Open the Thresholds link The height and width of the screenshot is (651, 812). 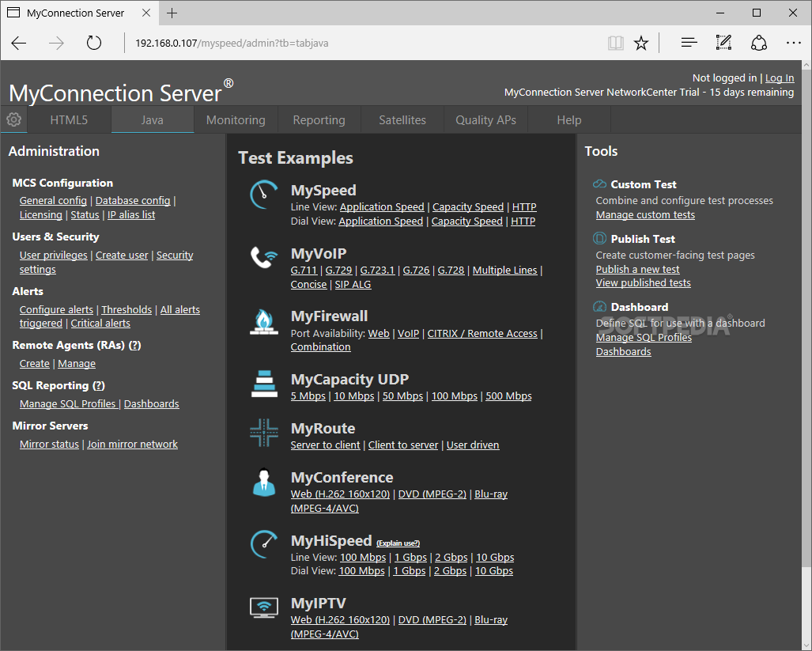click(127, 309)
